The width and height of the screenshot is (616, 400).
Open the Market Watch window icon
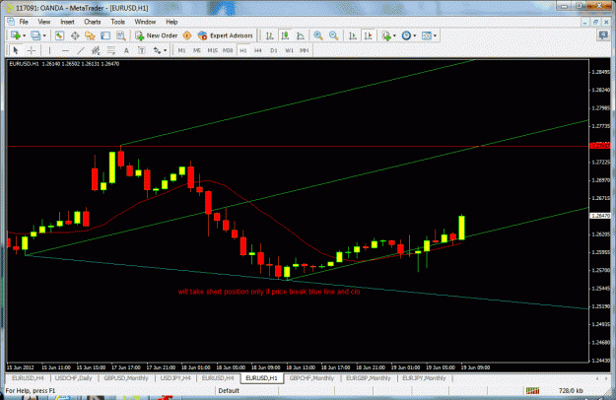click(59, 35)
